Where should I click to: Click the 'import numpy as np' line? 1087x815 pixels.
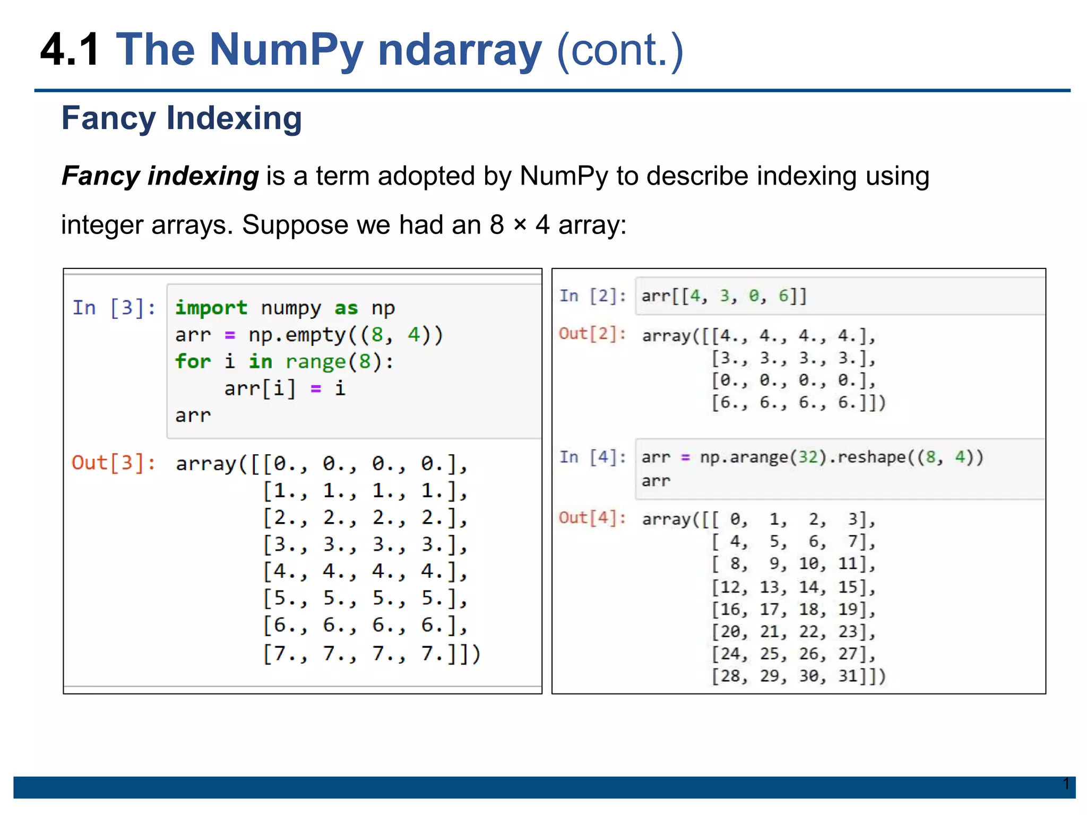click(x=285, y=308)
